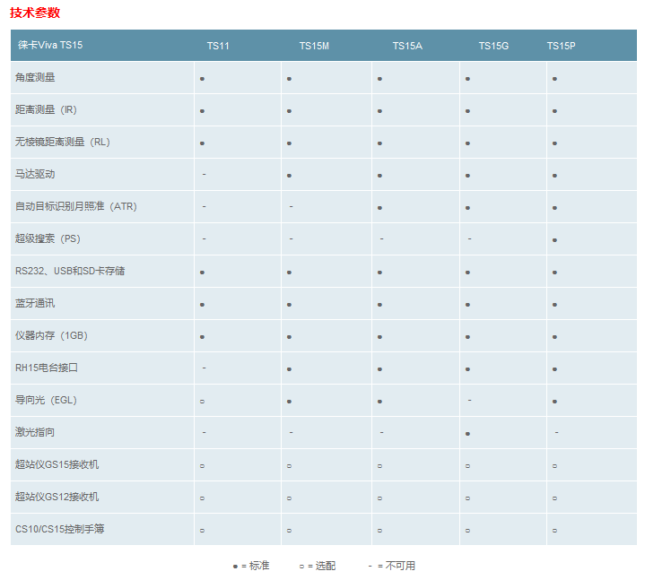Click the red 技术参数 heading
The image size is (645, 580).
(x=35, y=13)
